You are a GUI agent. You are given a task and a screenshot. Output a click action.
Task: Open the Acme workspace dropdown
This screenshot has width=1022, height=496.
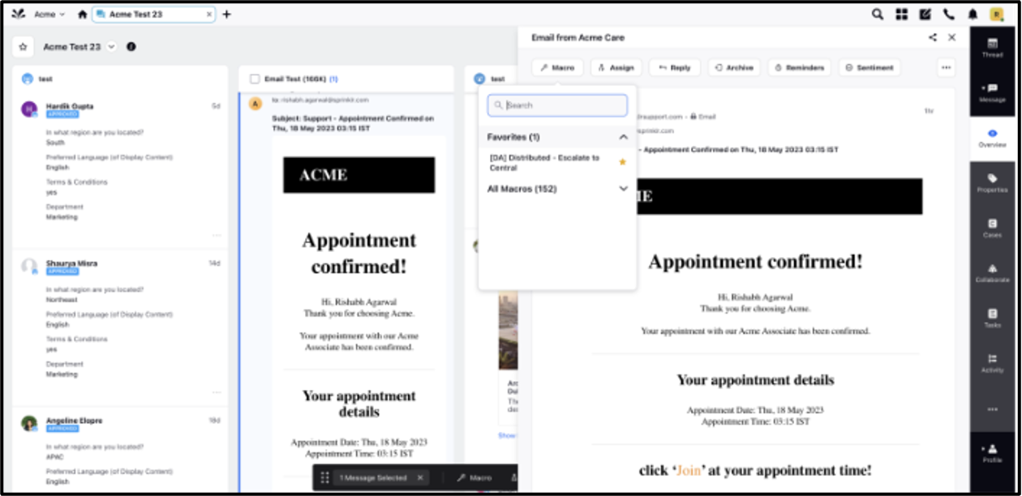coord(49,15)
